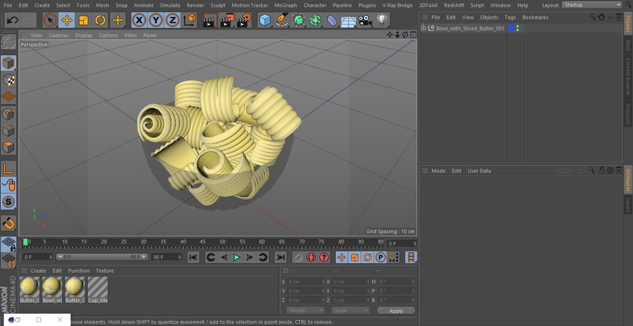The height and width of the screenshot is (326, 633).
Task: Click frame 45 on timeline ruler
Action: pos(202,242)
